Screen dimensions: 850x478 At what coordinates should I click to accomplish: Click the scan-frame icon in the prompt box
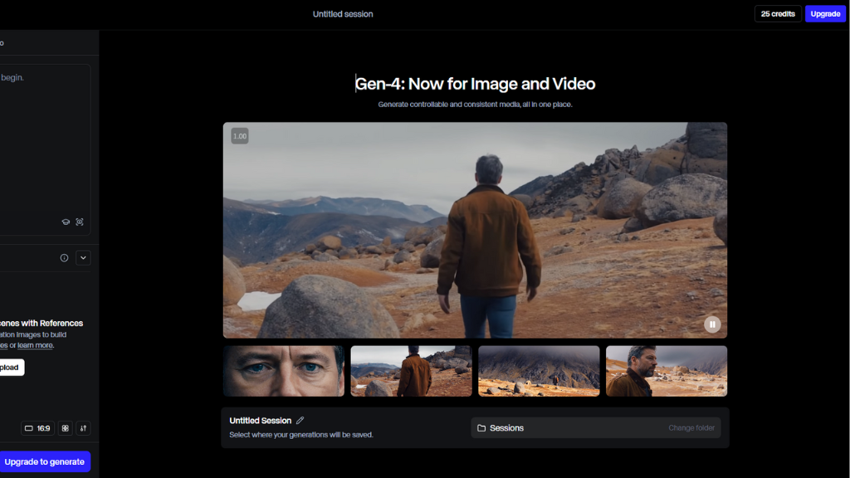(x=80, y=222)
